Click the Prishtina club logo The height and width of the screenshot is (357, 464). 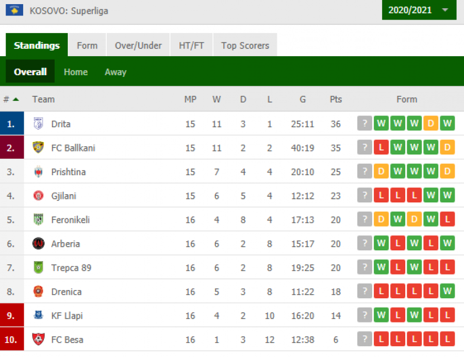click(x=38, y=172)
